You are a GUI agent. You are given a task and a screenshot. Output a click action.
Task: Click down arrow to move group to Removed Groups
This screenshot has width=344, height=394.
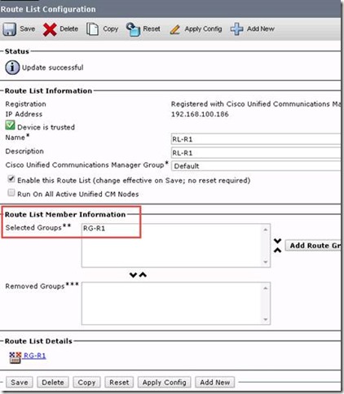[133, 275]
